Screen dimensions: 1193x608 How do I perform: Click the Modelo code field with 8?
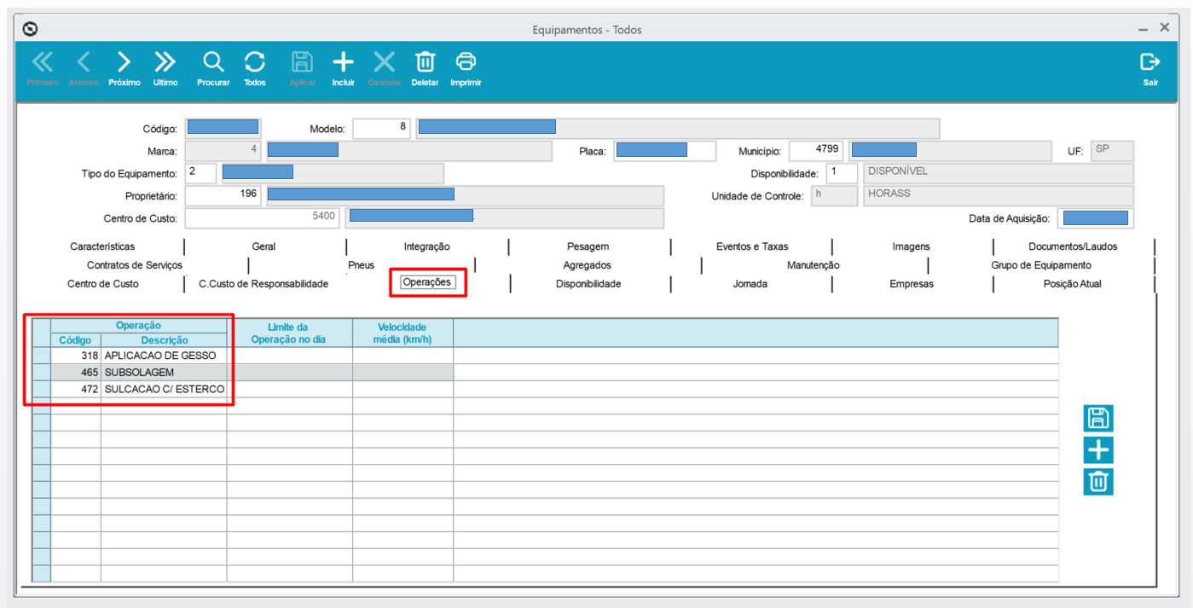click(x=381, y=128)
